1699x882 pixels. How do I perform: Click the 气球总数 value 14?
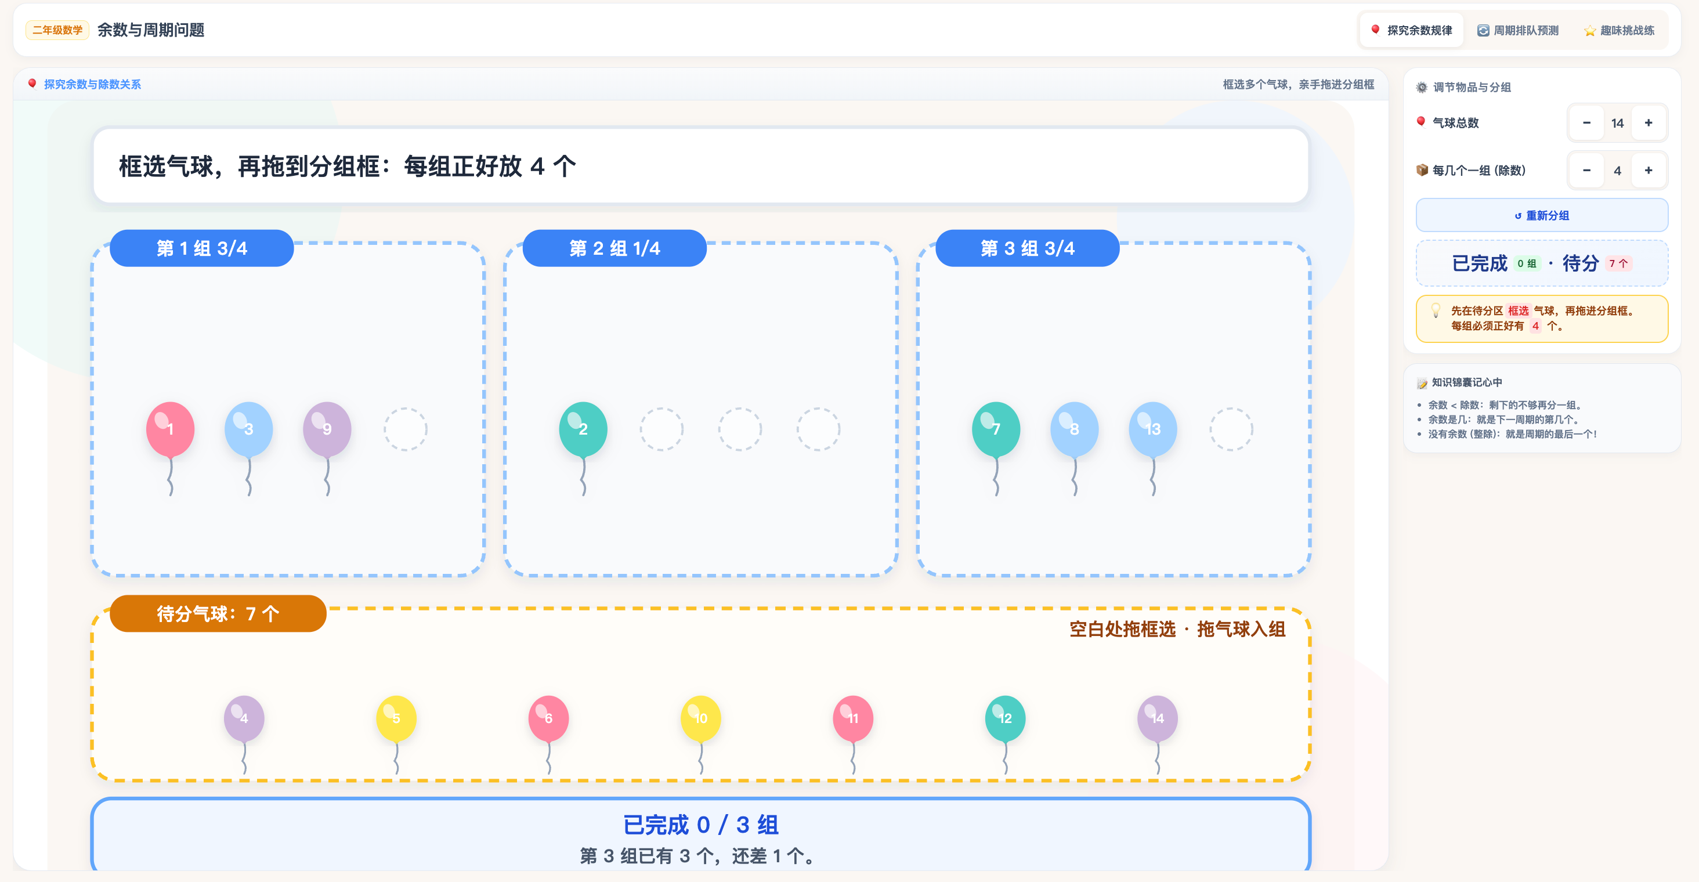pyautogui.click(x=1617, y=124)
